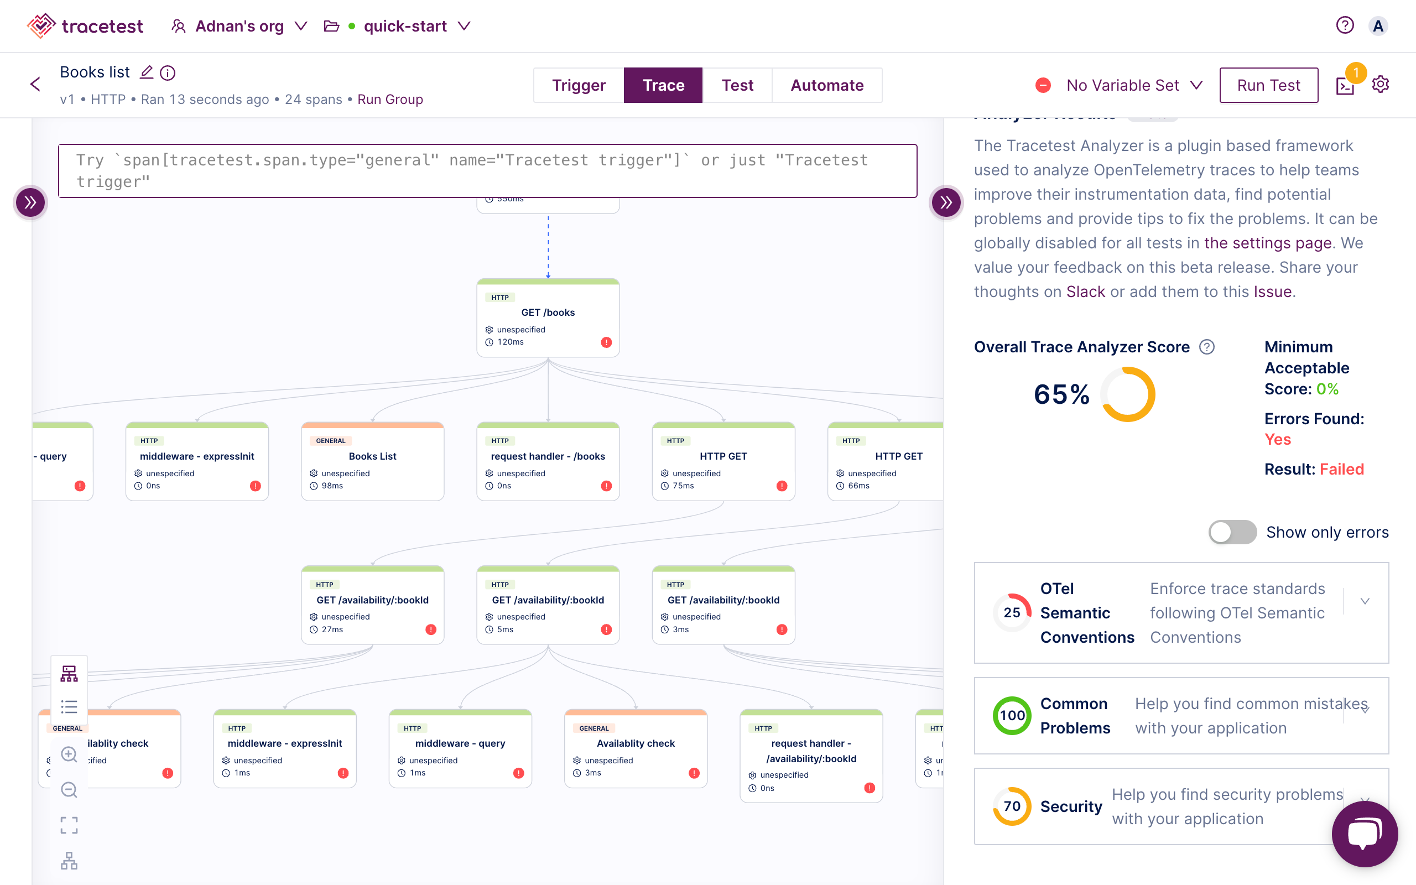Click the help question mark icon in header
This screenshot has height=885, width=1416.
point(1345,25)
